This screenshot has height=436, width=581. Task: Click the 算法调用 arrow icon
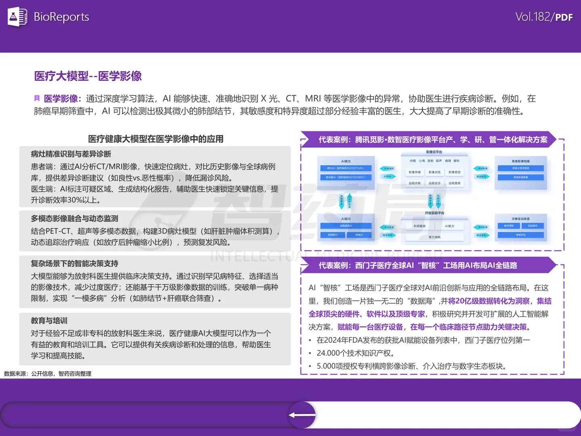(x=388, y=235)
